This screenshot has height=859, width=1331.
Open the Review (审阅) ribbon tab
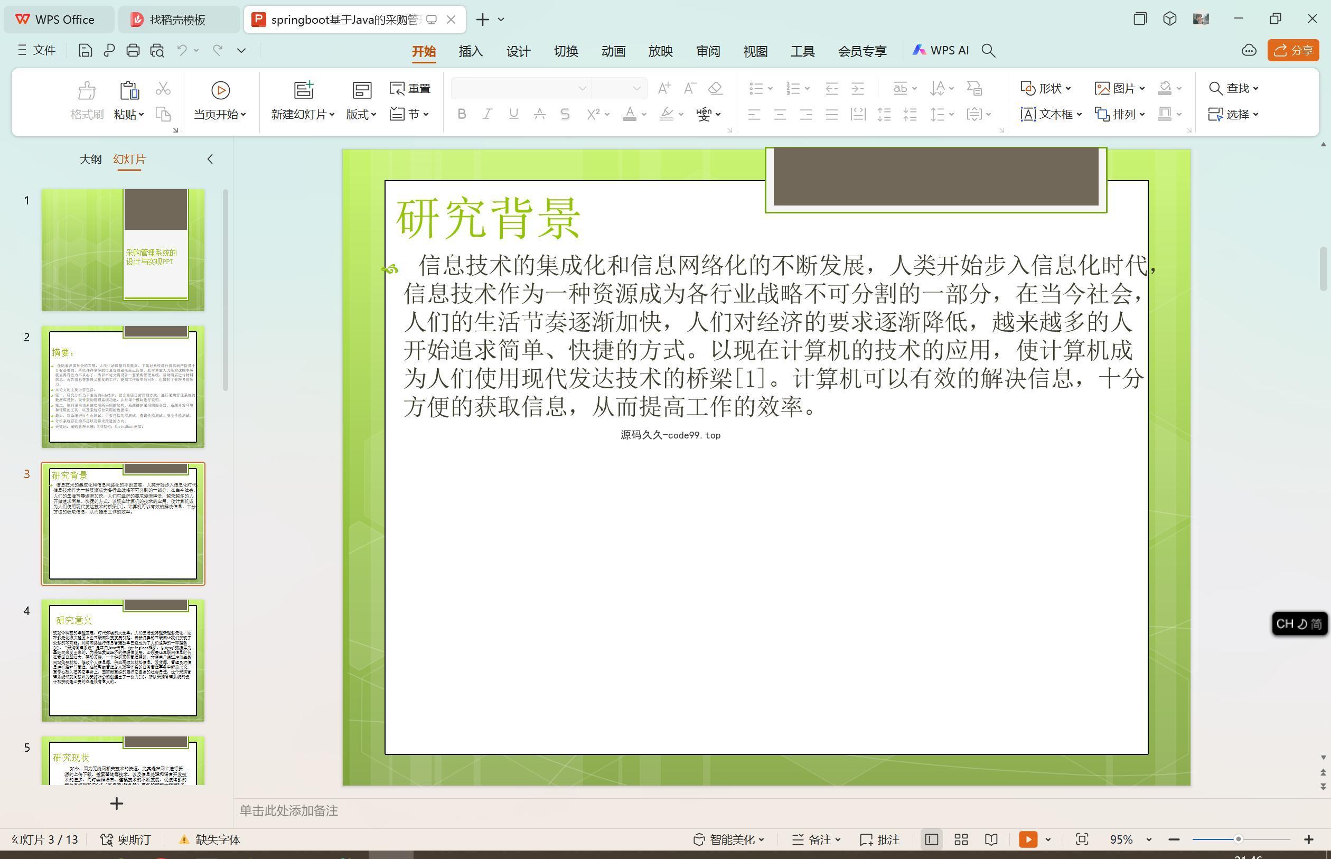pyautogui.click(x=708, y=51)
